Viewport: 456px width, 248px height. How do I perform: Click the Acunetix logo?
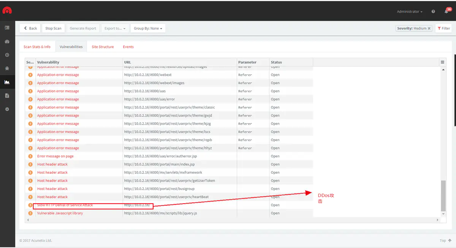7,11
